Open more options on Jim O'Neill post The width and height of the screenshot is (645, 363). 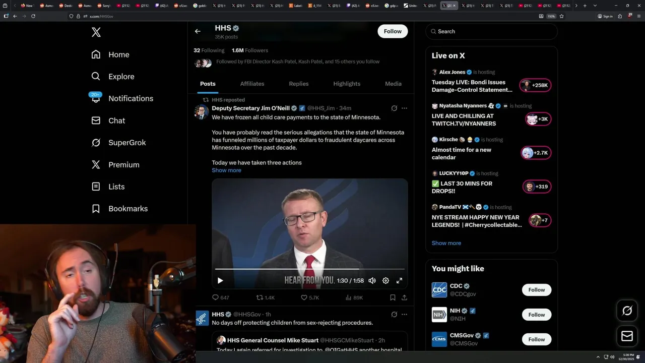pos(404,108)
